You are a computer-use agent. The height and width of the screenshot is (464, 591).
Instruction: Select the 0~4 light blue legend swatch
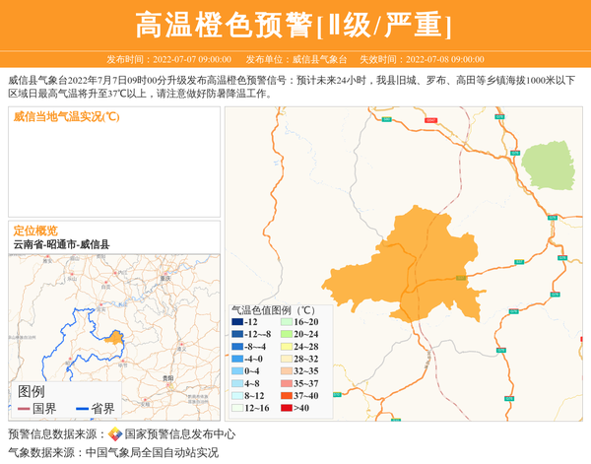[x=237, y=371]
